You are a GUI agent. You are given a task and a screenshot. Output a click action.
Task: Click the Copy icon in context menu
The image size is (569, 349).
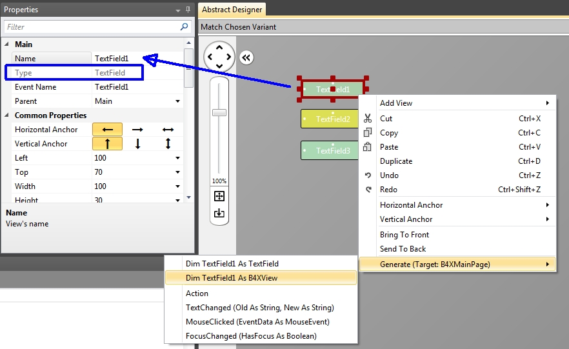pyautogui.click(x=368, y=132)
